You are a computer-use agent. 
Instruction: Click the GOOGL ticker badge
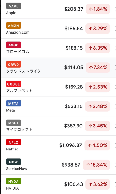pos(14,84)
